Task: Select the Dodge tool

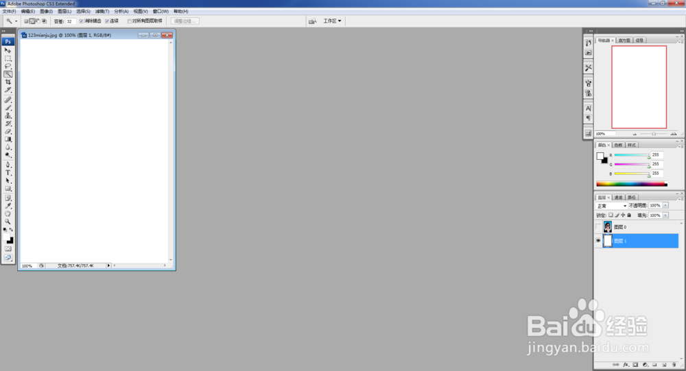Action: (x=8, y=155)
